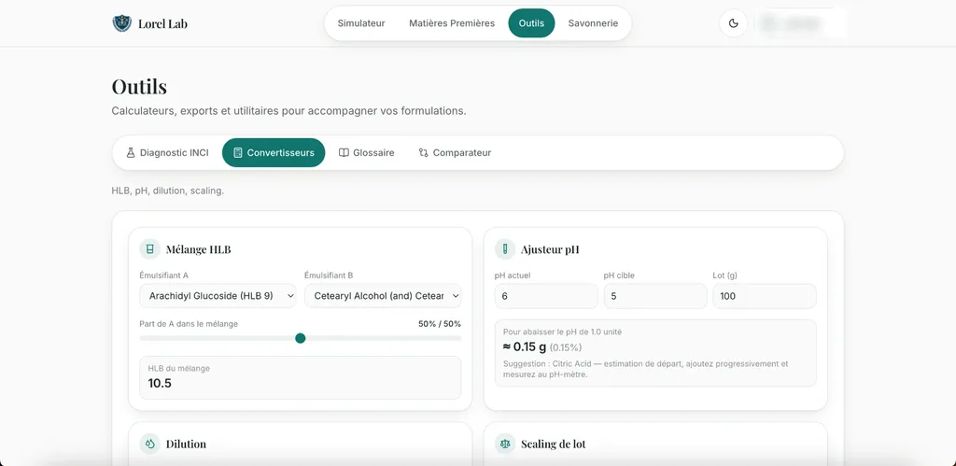The height and width of the screenshot is (466, 956).
Task: Open the Émulsifiant B dropdown
Action: tap(383, 296)
